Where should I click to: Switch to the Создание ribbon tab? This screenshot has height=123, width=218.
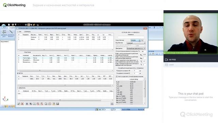(12, 28)
